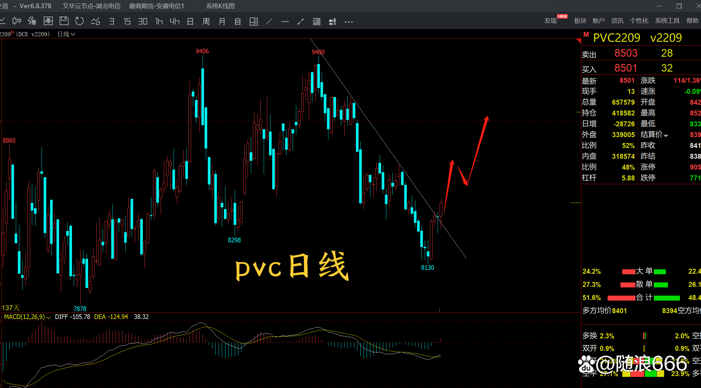
Task: Switch to the 1h candlestick chart icon
Action: pos(158,21)
